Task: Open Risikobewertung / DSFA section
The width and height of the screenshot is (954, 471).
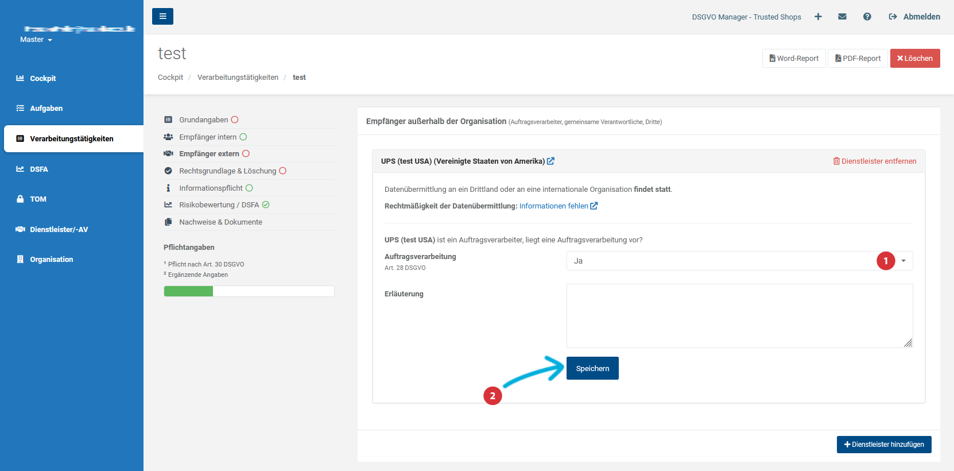Action: pos(219,205)
